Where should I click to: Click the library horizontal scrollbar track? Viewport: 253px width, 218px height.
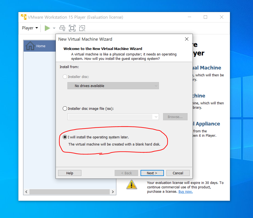click(70, 192)
